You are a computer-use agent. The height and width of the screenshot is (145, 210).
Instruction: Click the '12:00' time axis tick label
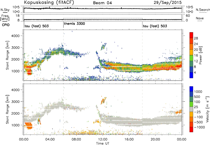tap(103, 140)
